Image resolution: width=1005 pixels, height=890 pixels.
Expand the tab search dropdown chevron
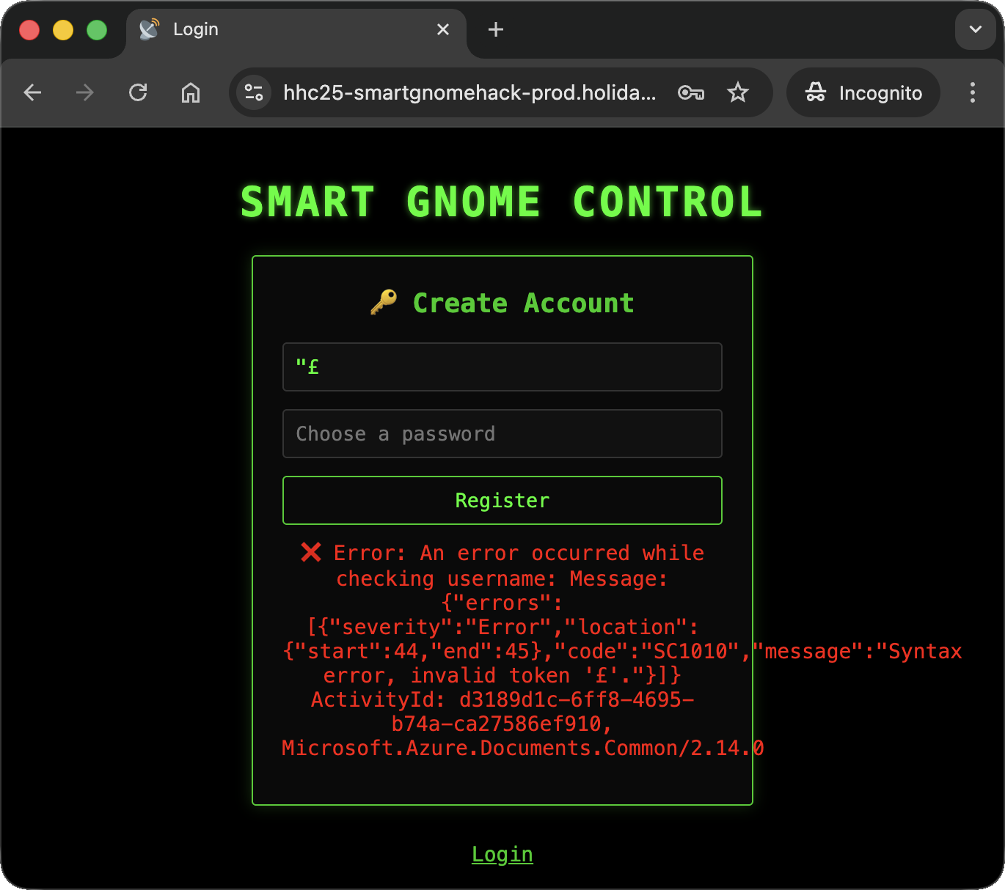click(x=975, y=29)
